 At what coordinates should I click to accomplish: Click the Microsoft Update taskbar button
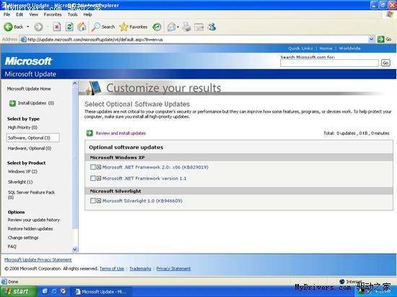tap(101, 292)
